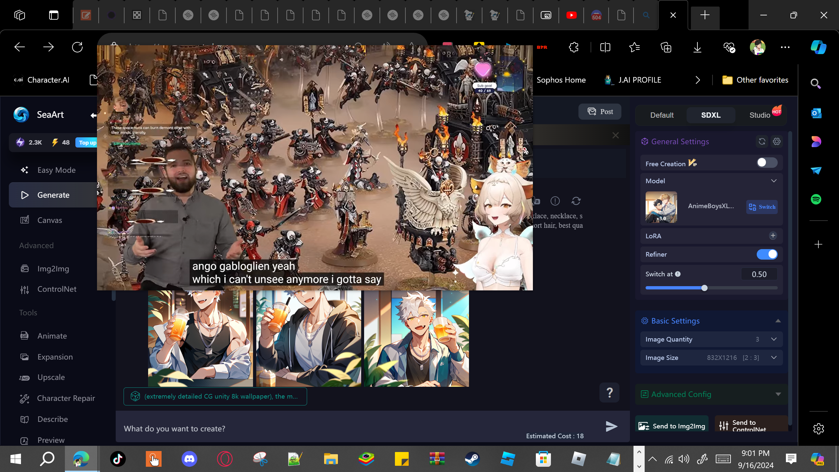Click the AnimeBoysXL model thumbnail
Image resolution: width=839 pixels, height=472 pixels.
coord(661,207)
